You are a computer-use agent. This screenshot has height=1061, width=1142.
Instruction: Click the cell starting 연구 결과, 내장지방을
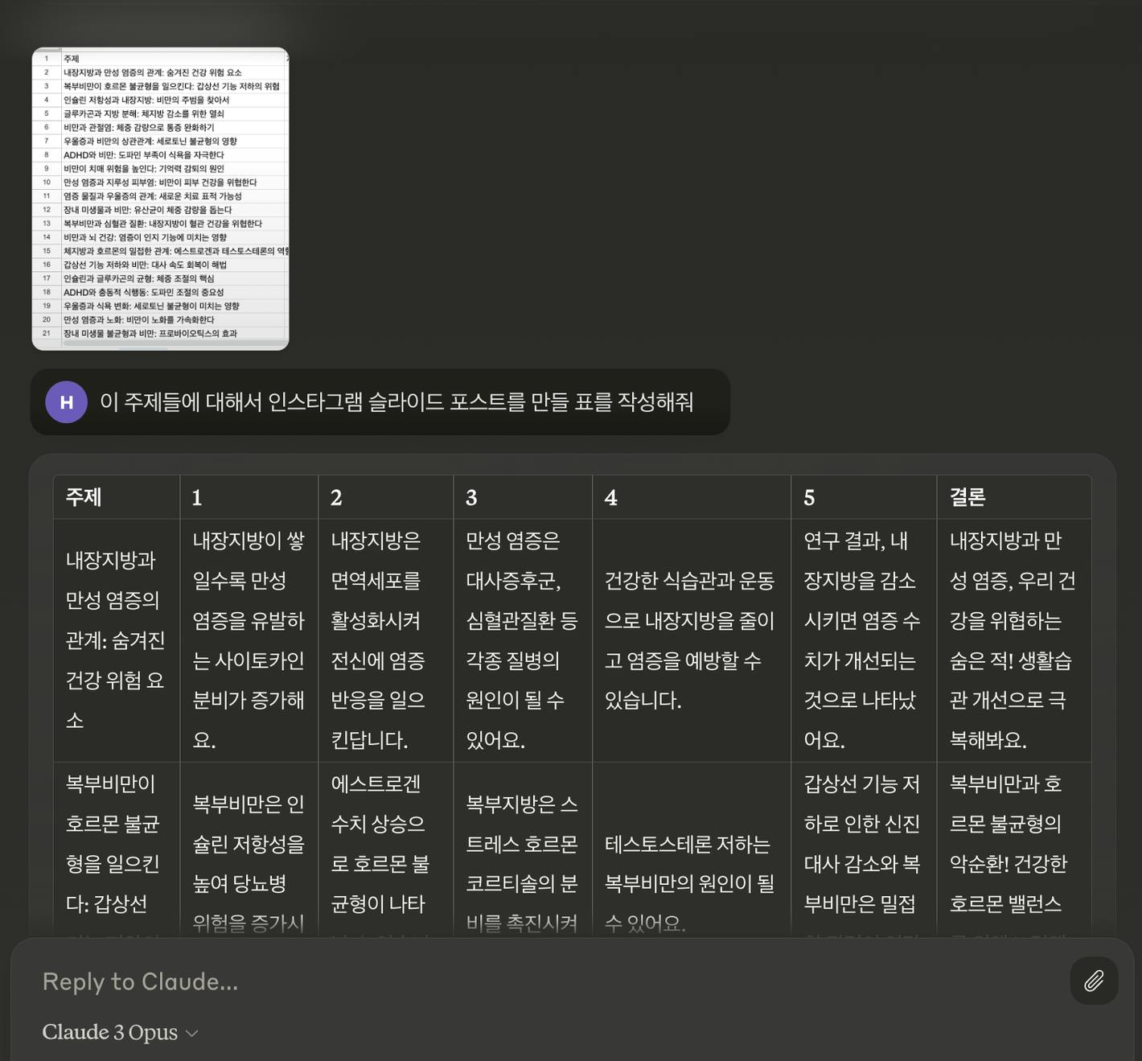[864, 640]
